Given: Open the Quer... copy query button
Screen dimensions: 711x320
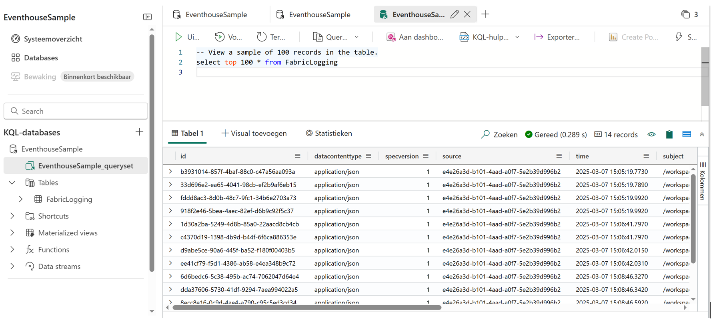Looking at the screenshot, I should pos(330,37).
